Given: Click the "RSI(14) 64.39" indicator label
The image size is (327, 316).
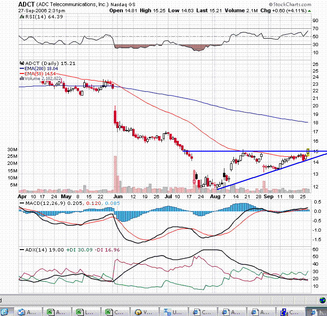Looking at the screenshot, I should click(x=44, y=16).
